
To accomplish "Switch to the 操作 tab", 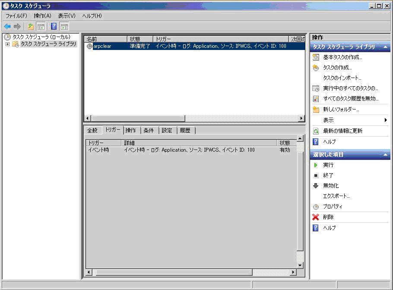I will pyautogui.click(x=130, y=130).
